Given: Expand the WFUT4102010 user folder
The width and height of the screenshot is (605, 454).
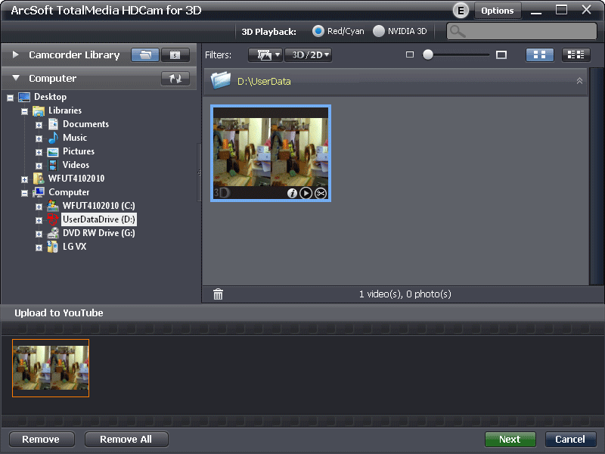Looking at the screenshot, I should pos(25,179).
